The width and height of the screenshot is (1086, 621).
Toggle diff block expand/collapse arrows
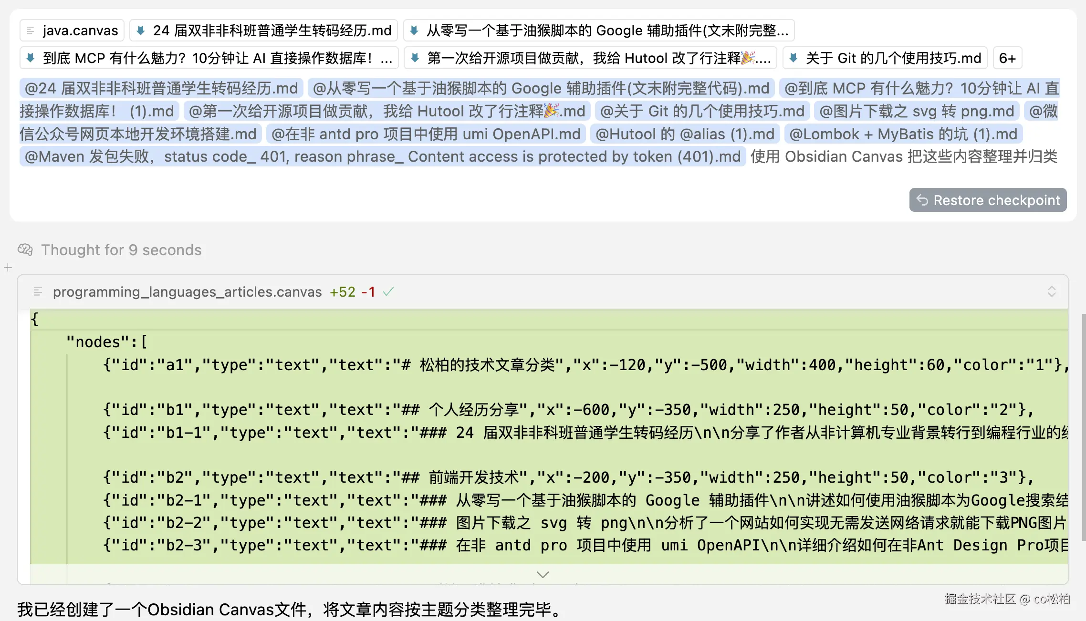tap(1052, 291)
